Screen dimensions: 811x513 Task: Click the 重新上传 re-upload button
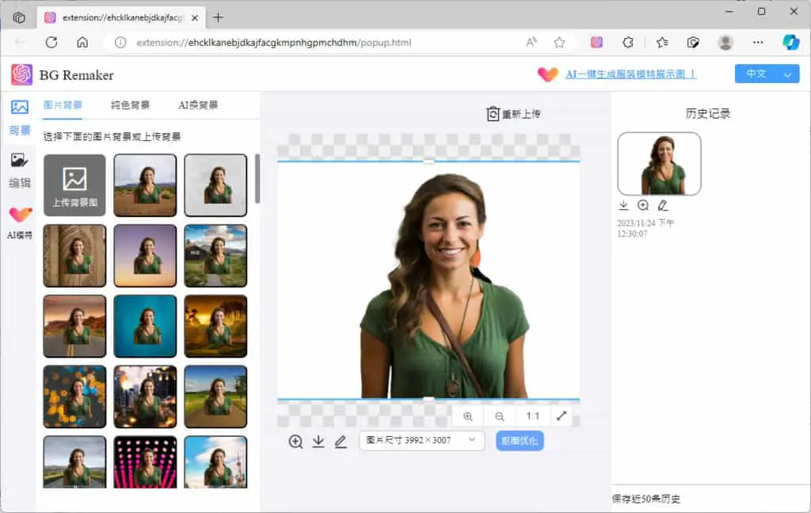point(513,114)
